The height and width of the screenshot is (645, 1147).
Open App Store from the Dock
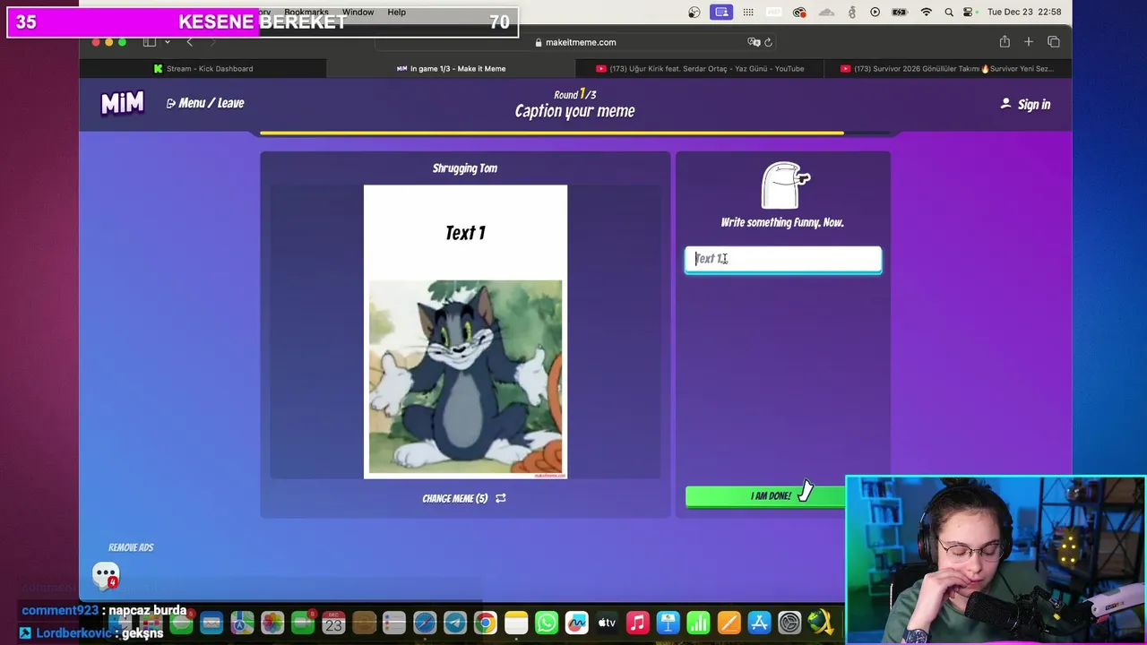[x=759, y=623]
